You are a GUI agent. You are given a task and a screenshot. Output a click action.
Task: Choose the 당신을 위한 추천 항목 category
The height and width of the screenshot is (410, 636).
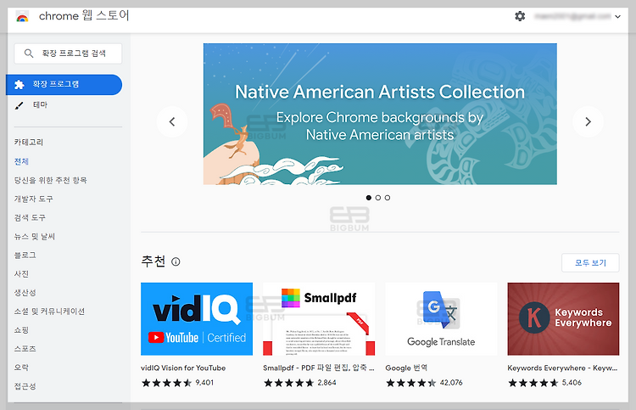point(51,180)
